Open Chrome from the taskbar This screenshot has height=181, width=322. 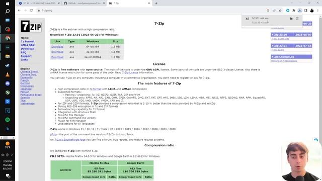(8, 38)
